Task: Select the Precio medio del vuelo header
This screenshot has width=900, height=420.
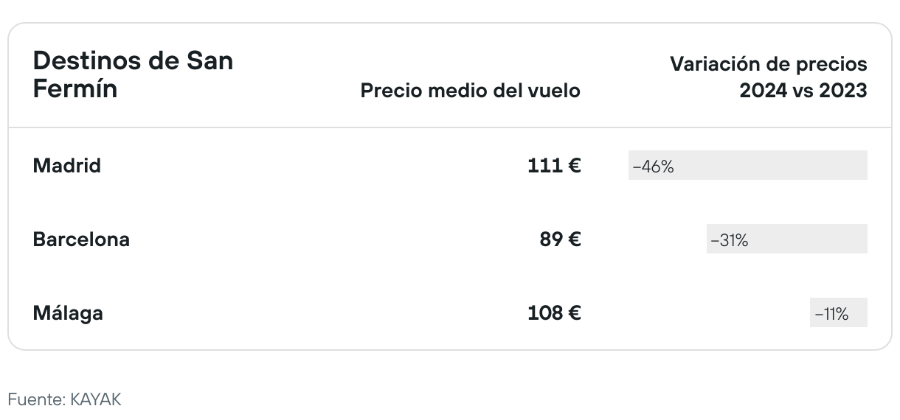Action: click(x=470, y=91)
